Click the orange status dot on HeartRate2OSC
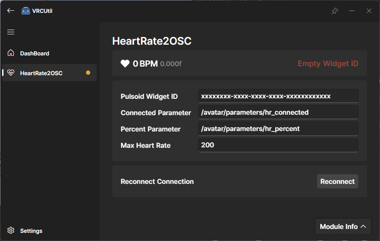Viewport: 380px width, 241px height. point(88,73)
